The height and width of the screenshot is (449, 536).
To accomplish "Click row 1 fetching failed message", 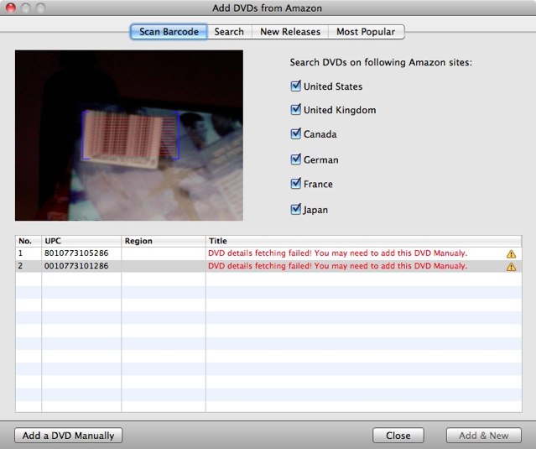I will tap(337, 253).
